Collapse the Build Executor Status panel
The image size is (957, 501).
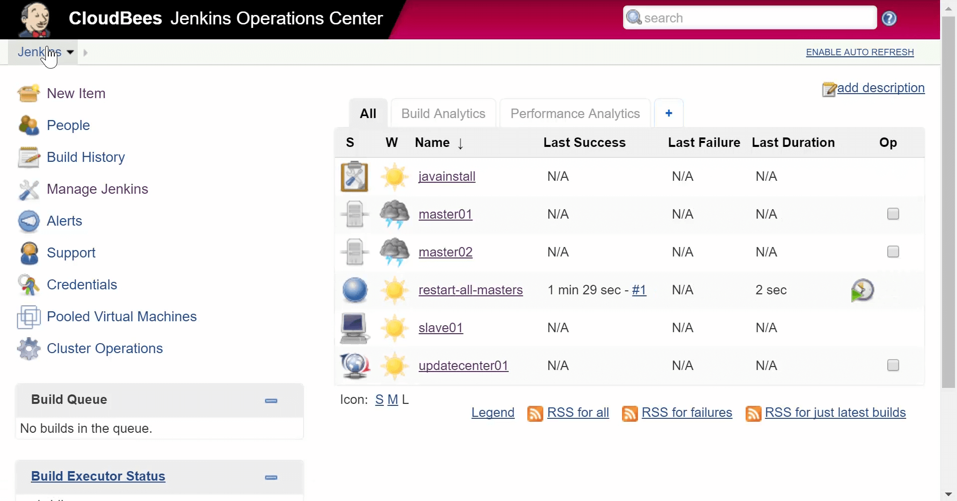[x=271, y=477]
